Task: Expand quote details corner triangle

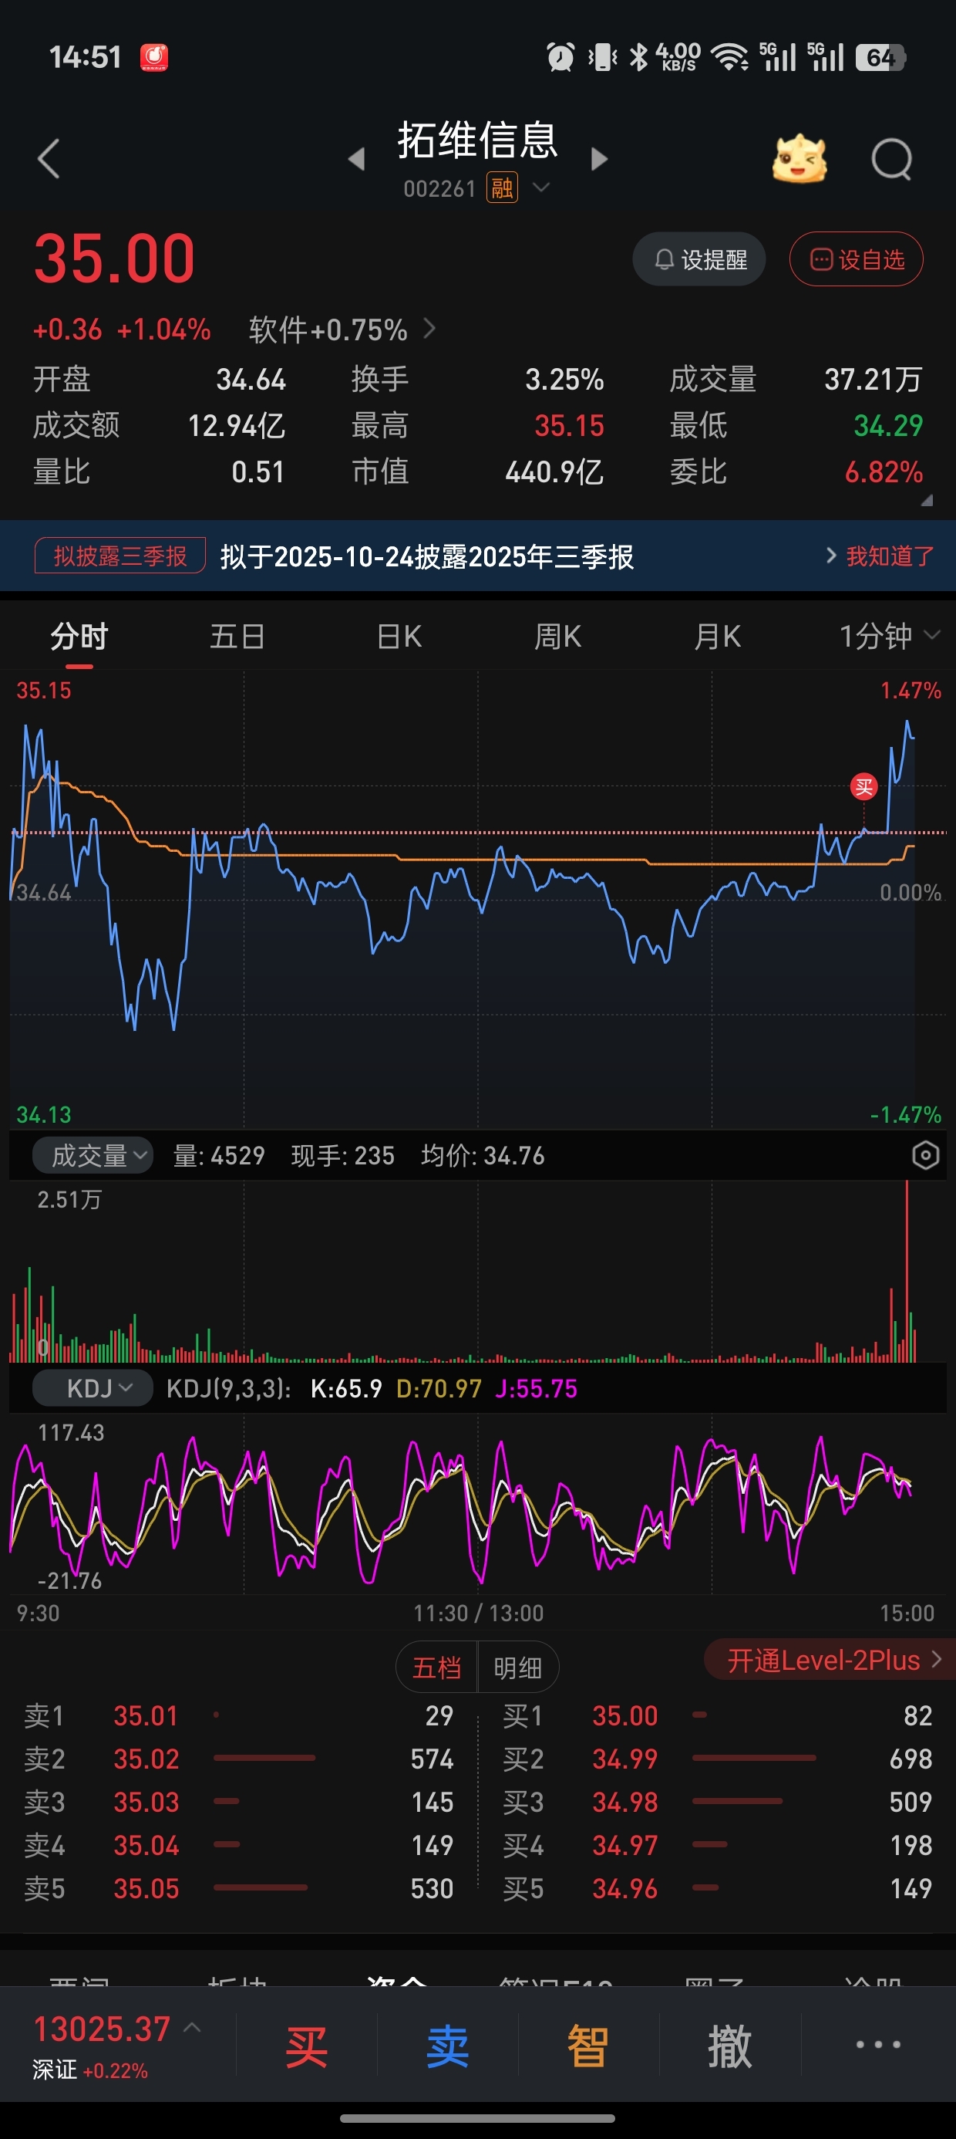Action: (927, 500)
